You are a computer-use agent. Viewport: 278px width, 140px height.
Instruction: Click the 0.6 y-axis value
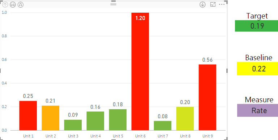4,59
